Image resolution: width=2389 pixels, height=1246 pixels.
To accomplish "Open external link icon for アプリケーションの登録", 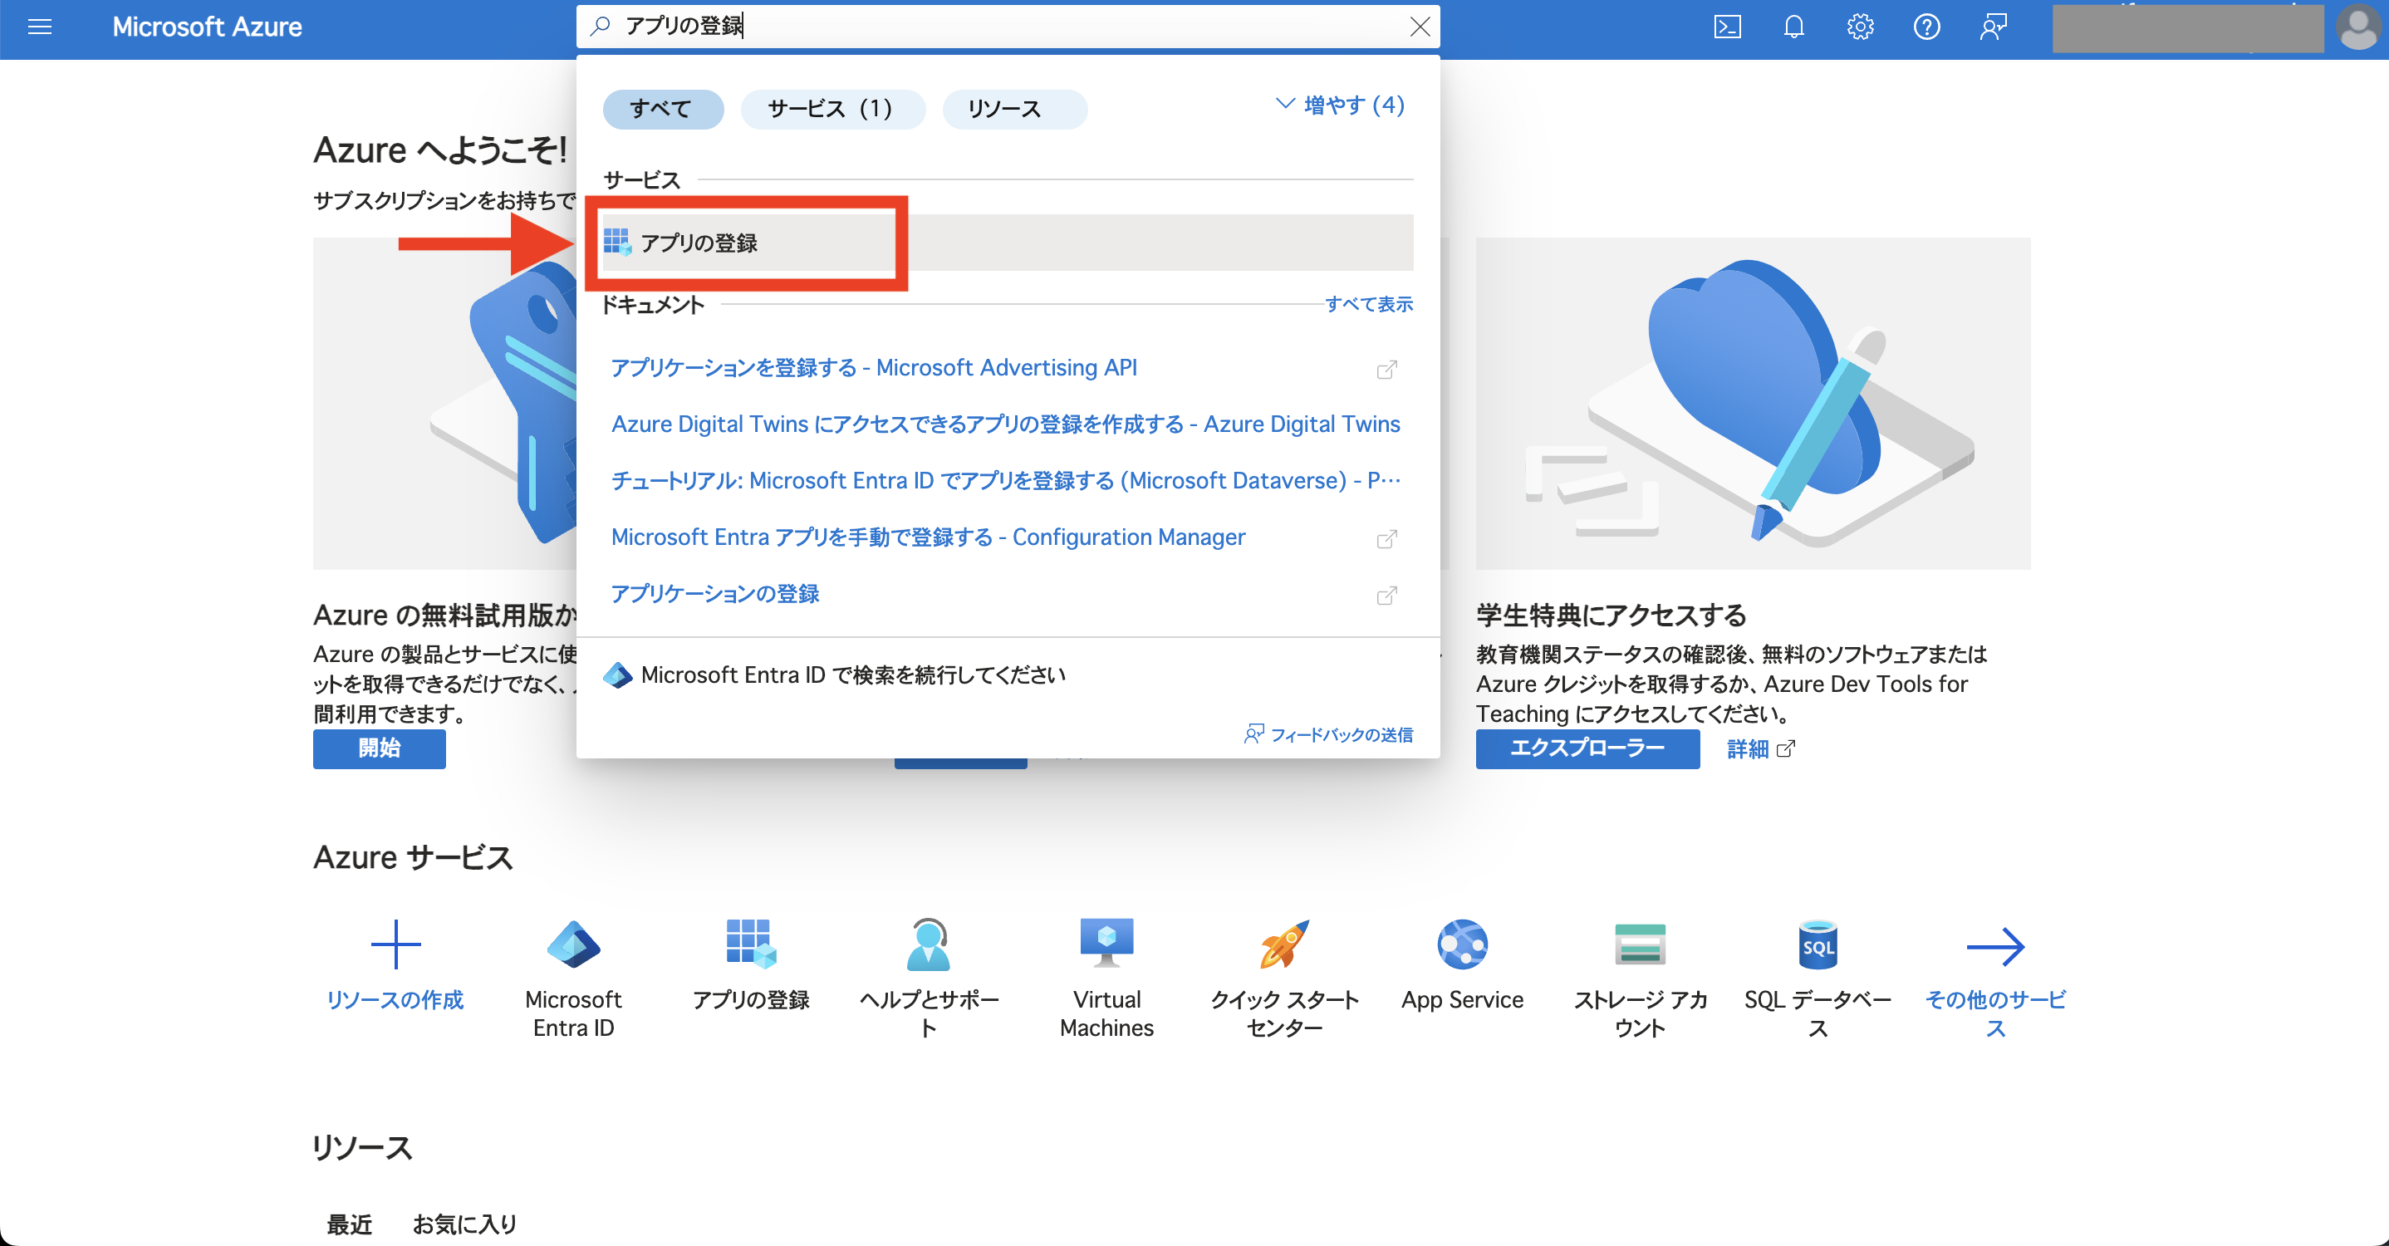I will click(x=1386, y=596).
